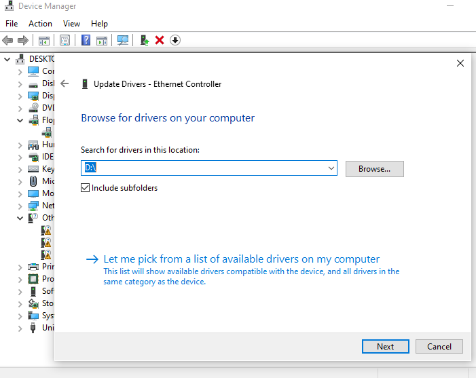The width and height of the screenshot is (476, 378).
Task: Uncheck the Include subfolders checkbox
Action: point(86,187)
